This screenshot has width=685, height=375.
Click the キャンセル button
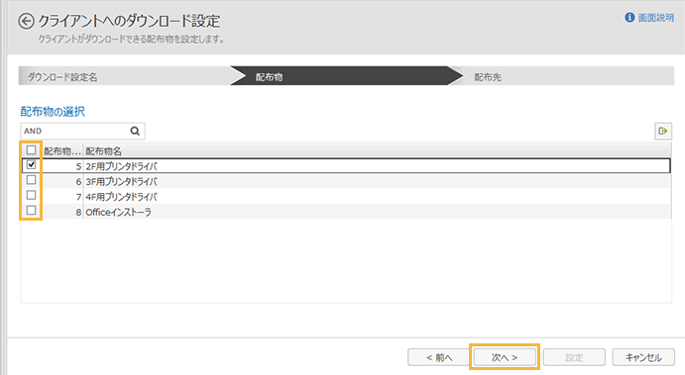643,357
